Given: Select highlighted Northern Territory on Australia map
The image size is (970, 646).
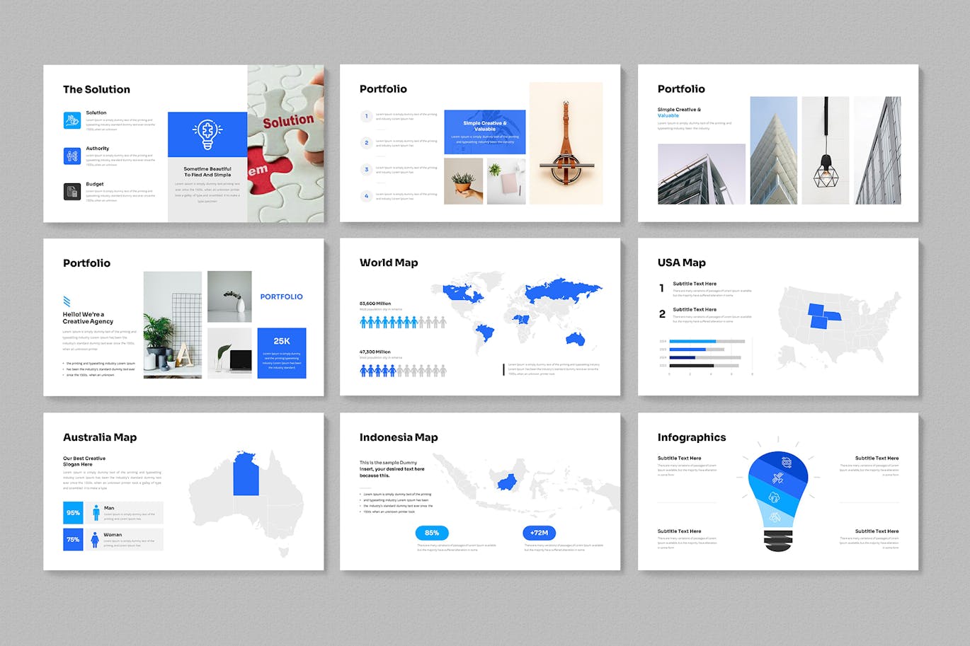Looking at the screenshot, I should coord(246,473).
